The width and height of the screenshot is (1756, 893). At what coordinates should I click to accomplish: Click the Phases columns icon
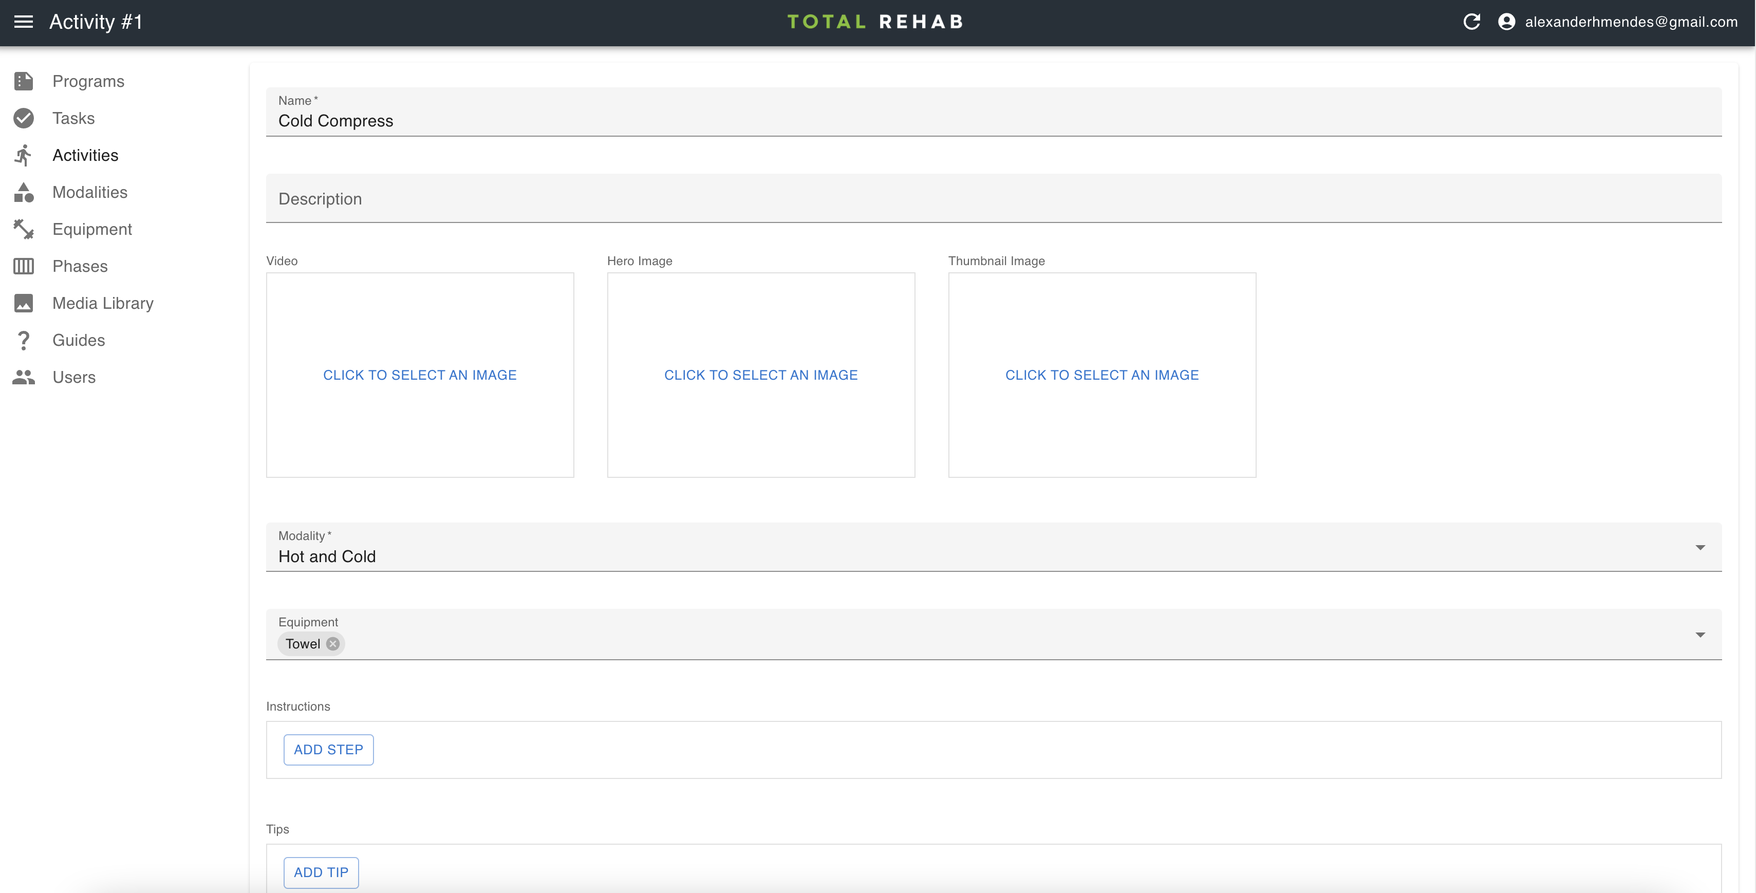click(x=23, y=266)
